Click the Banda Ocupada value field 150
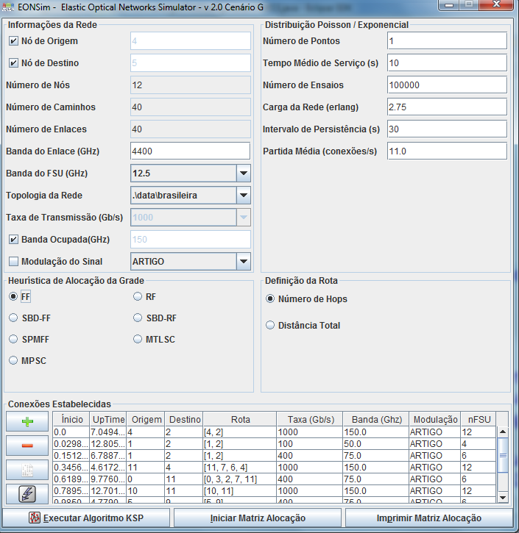 coord(190,240)
